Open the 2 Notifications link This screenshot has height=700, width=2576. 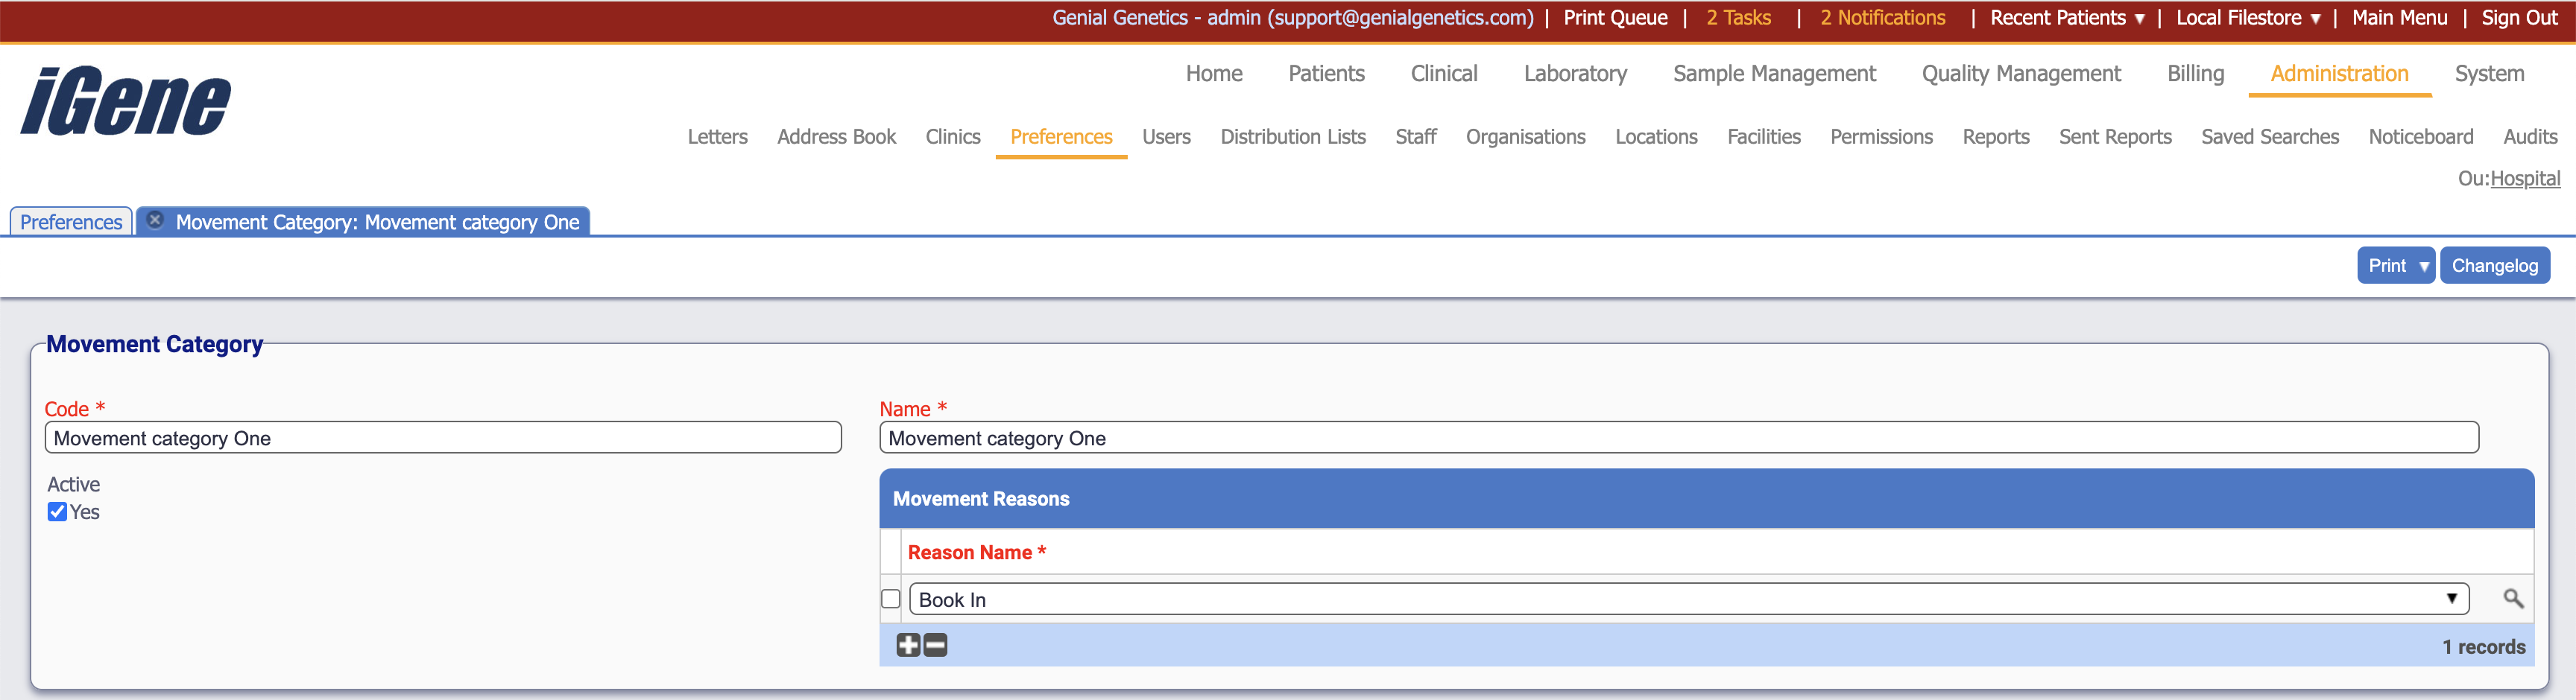pos(1882,18)
